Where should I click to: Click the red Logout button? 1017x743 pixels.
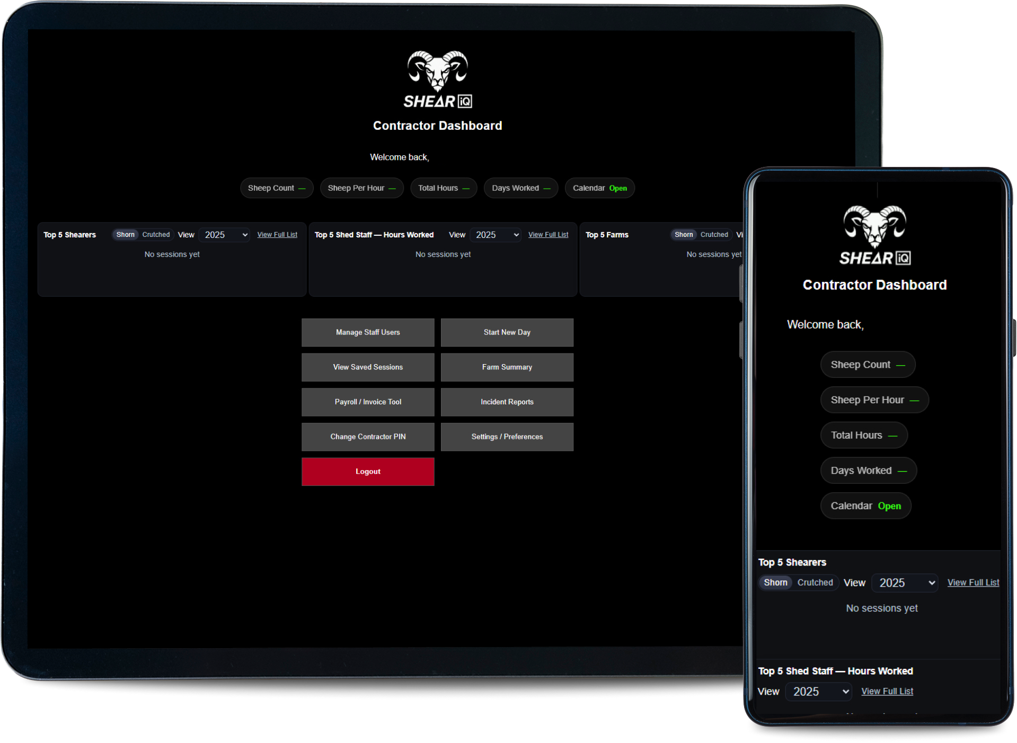click(x=368, y=472)
